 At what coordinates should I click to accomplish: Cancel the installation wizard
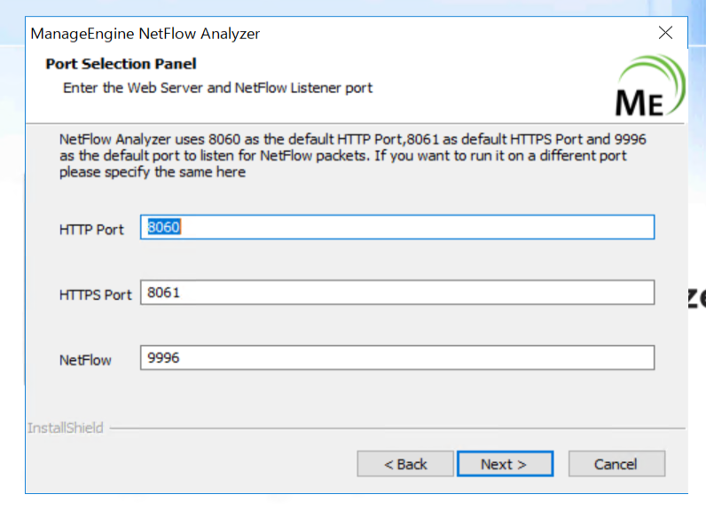coord(616,464)
